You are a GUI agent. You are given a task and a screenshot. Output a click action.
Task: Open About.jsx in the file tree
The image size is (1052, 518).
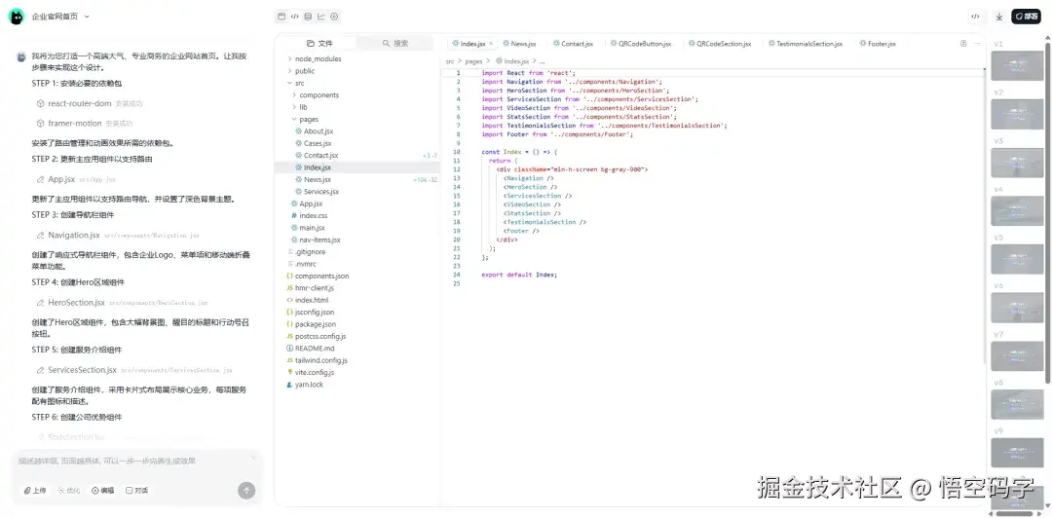(x=318, y=131)
